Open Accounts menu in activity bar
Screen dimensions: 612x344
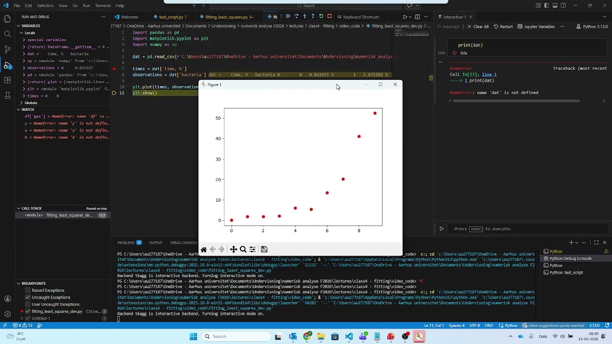7,299
